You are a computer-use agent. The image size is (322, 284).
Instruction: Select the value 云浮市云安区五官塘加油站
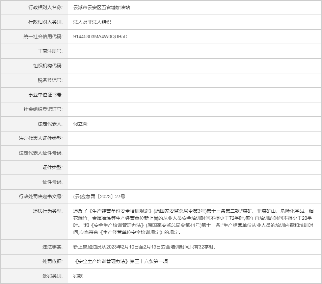point(102,8)
